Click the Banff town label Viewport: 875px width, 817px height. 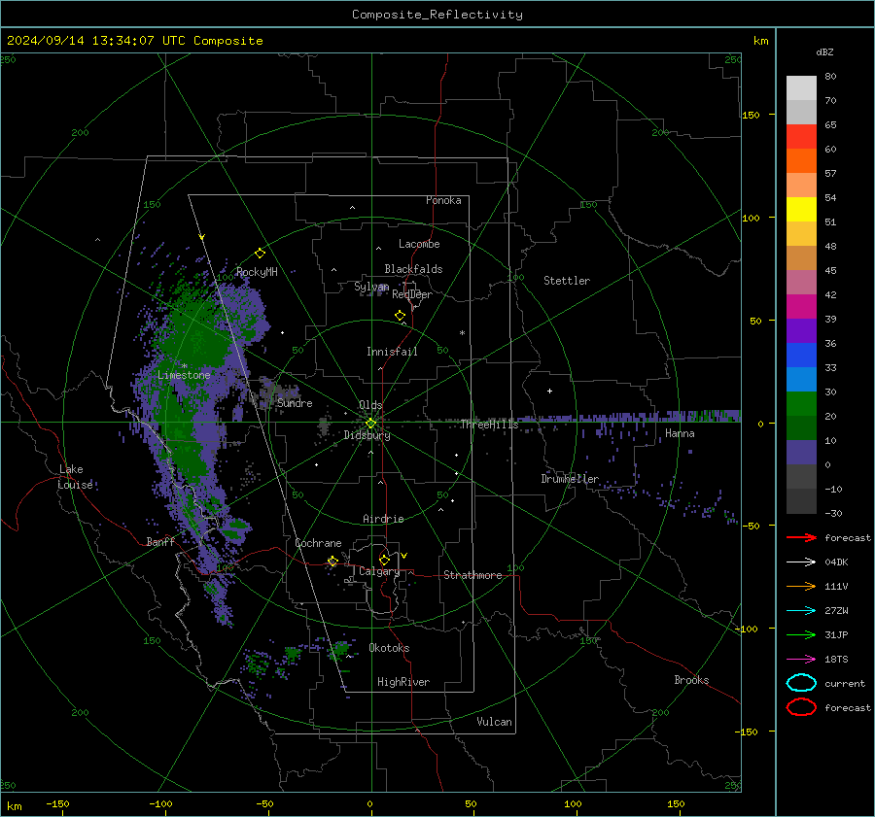tap(160, 541)
